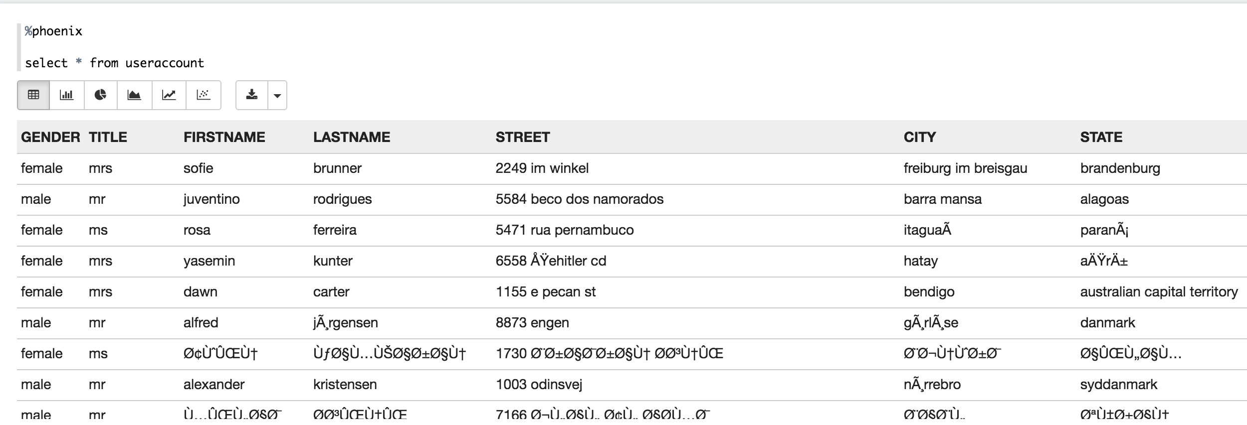Screen dimensions: 1247x425
Task: Select the scatter chart view icon
Action: pyautogui.click(x=204, y=95)
